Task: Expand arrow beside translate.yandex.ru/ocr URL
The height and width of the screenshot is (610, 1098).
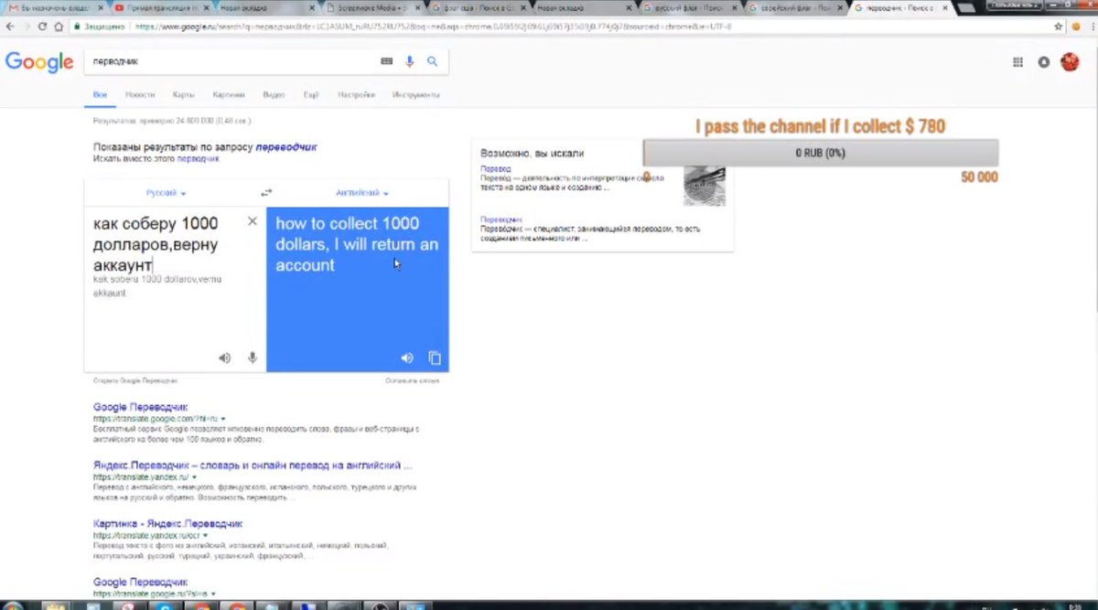Action: pyautogui.click(x=205, y=535)
